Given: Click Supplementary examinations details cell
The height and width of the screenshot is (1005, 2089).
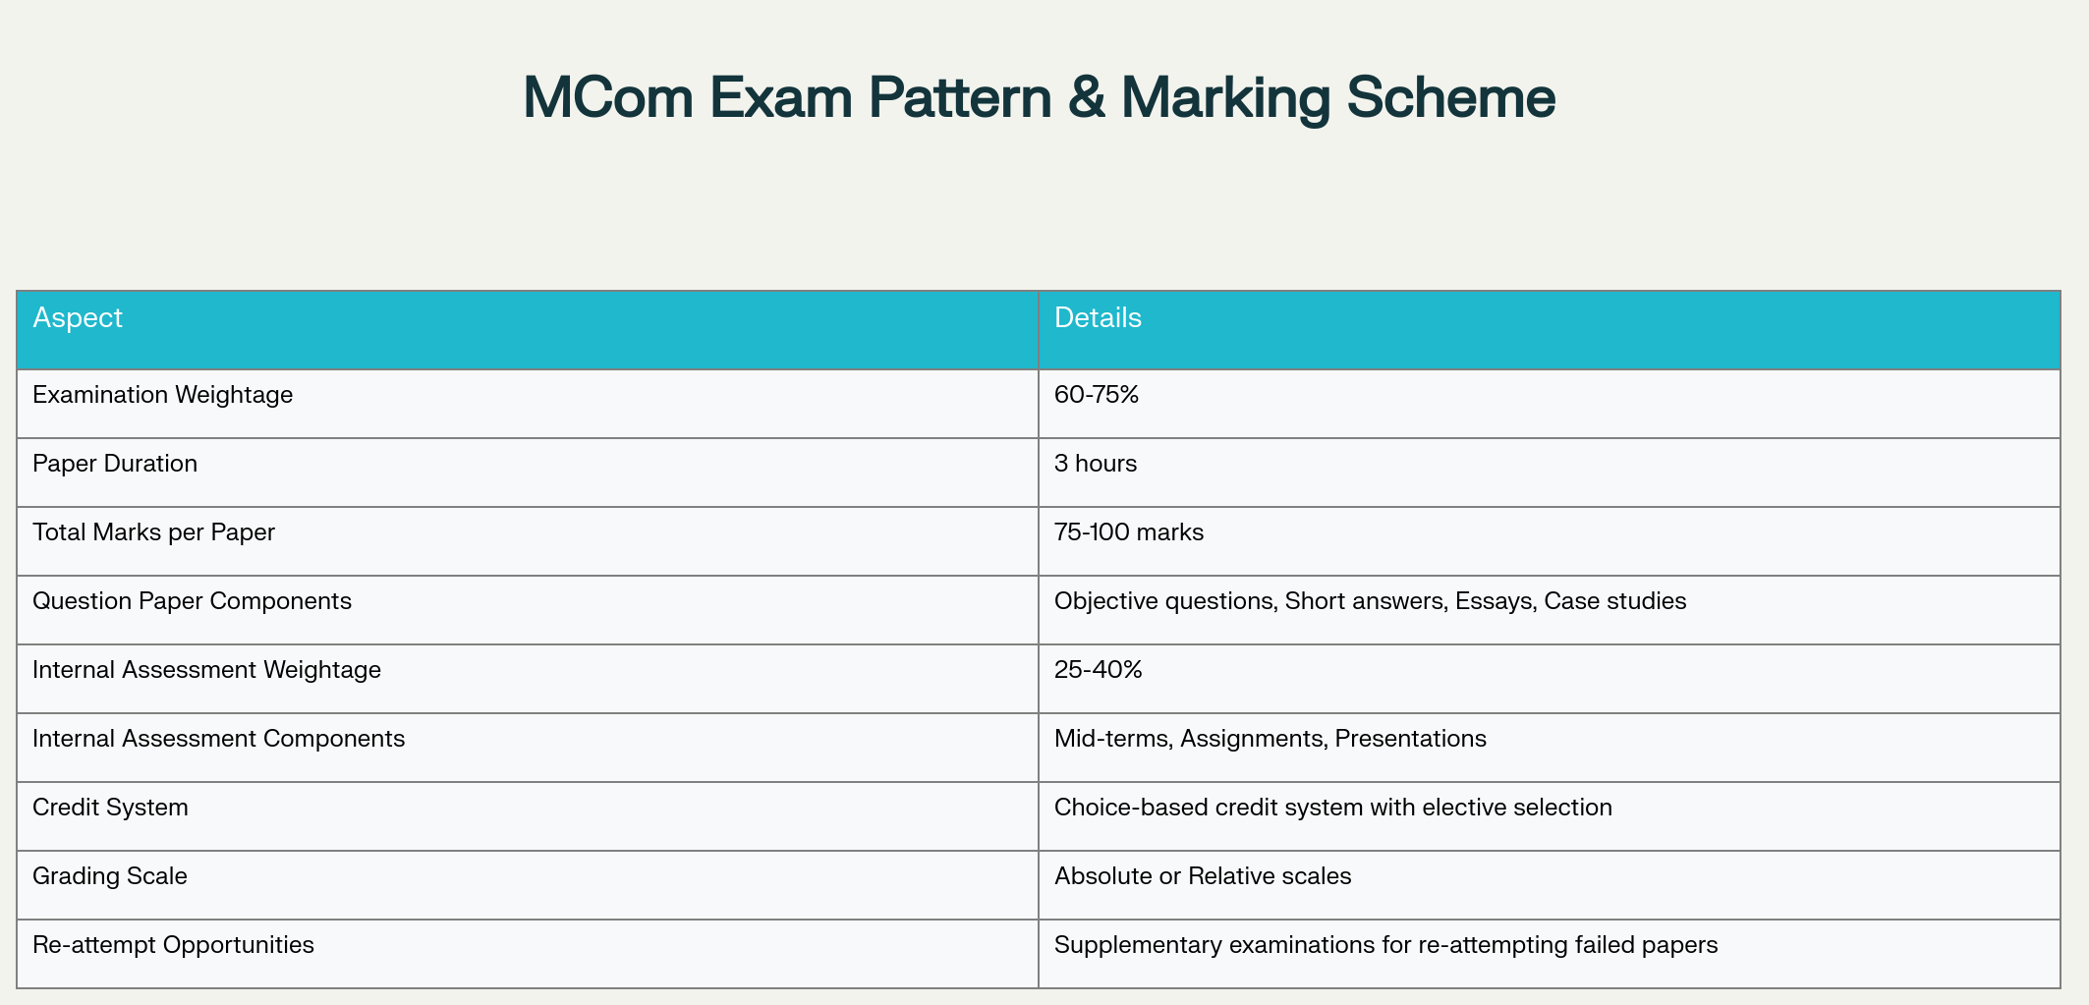Looking at the screenshot, I should coord(1385,945).
